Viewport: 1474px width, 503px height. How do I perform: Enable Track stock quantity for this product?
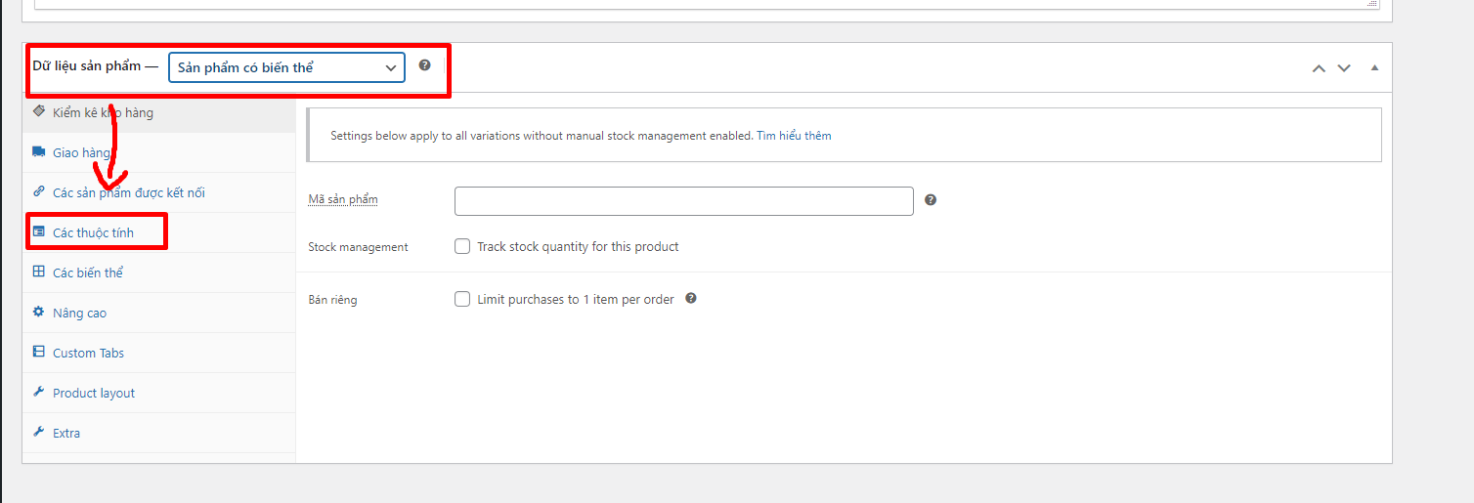[x=462, y=246]
